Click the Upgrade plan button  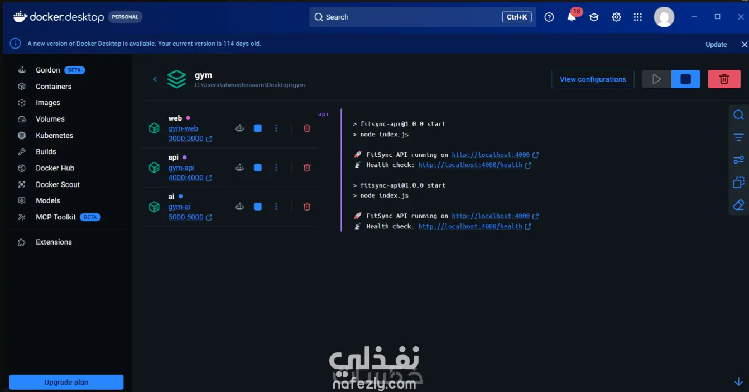pos(66,382)
